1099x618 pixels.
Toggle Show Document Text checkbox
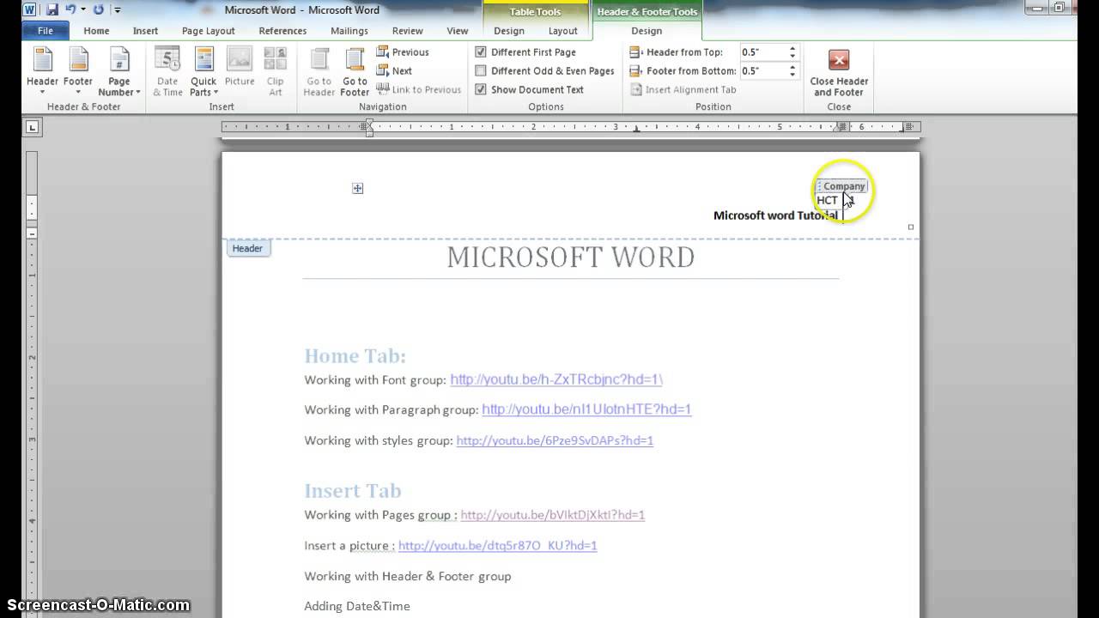click(x=481, y=89)
